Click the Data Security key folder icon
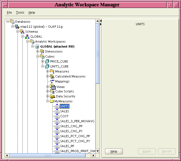This screenshot has width=181, height=161. pyautogui.click(x=52, y=96)
